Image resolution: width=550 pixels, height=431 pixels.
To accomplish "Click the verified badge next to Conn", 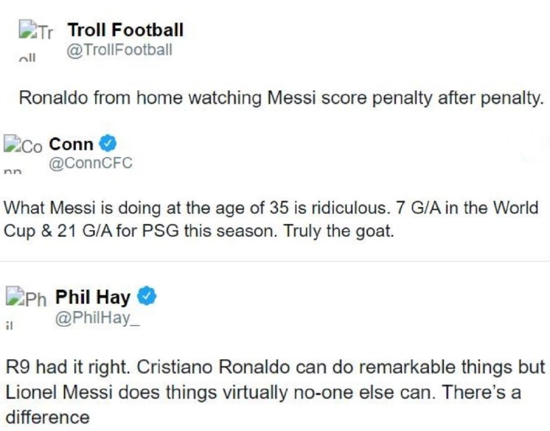I will coord(107,143).
